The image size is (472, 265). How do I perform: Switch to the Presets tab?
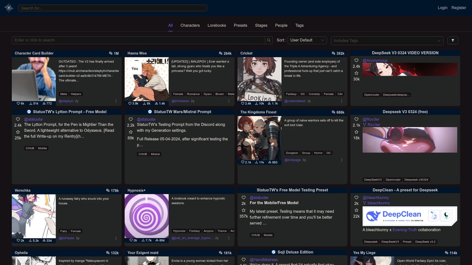[240, 25]
